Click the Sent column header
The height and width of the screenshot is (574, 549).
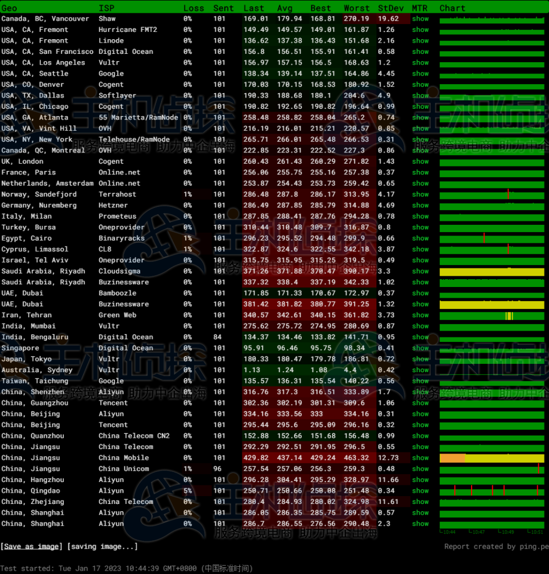coord(223,8)
